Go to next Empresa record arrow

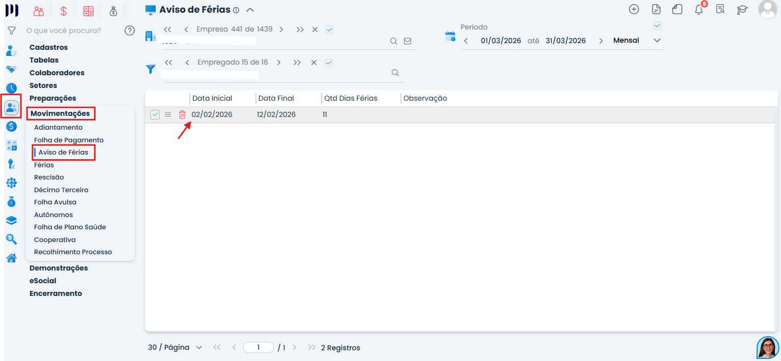(281, 29)
